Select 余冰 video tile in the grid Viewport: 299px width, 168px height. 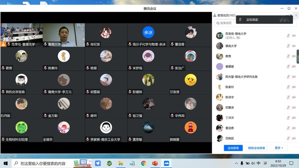click(148, 35)
